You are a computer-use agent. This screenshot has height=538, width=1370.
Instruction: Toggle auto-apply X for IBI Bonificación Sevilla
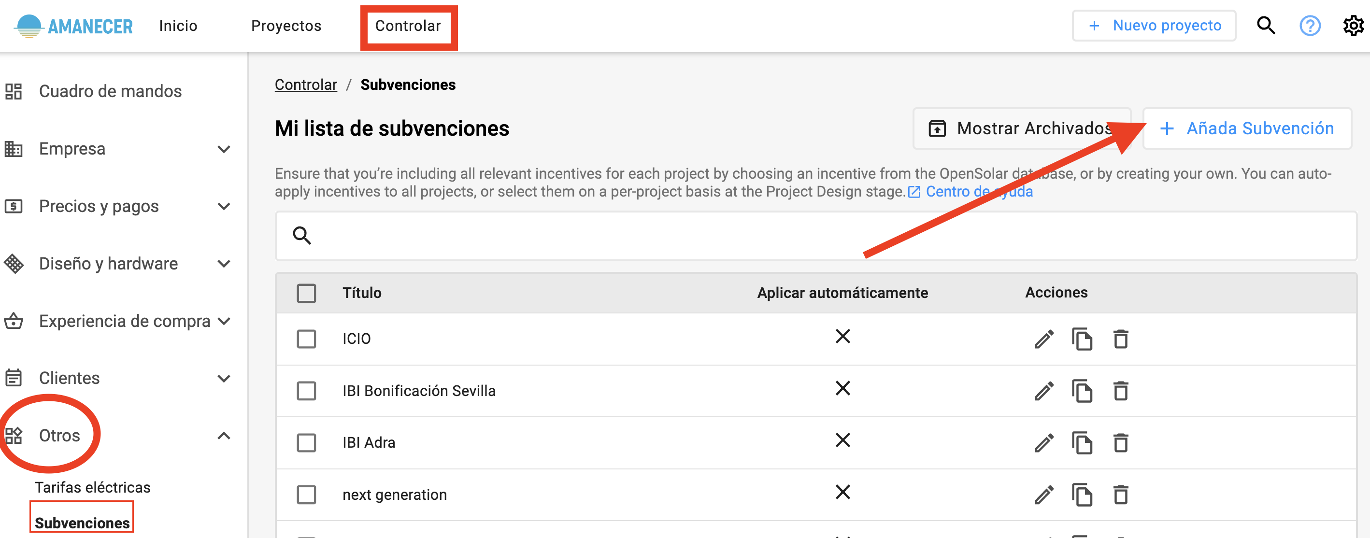pyautogui.click(x=842, y=389)
